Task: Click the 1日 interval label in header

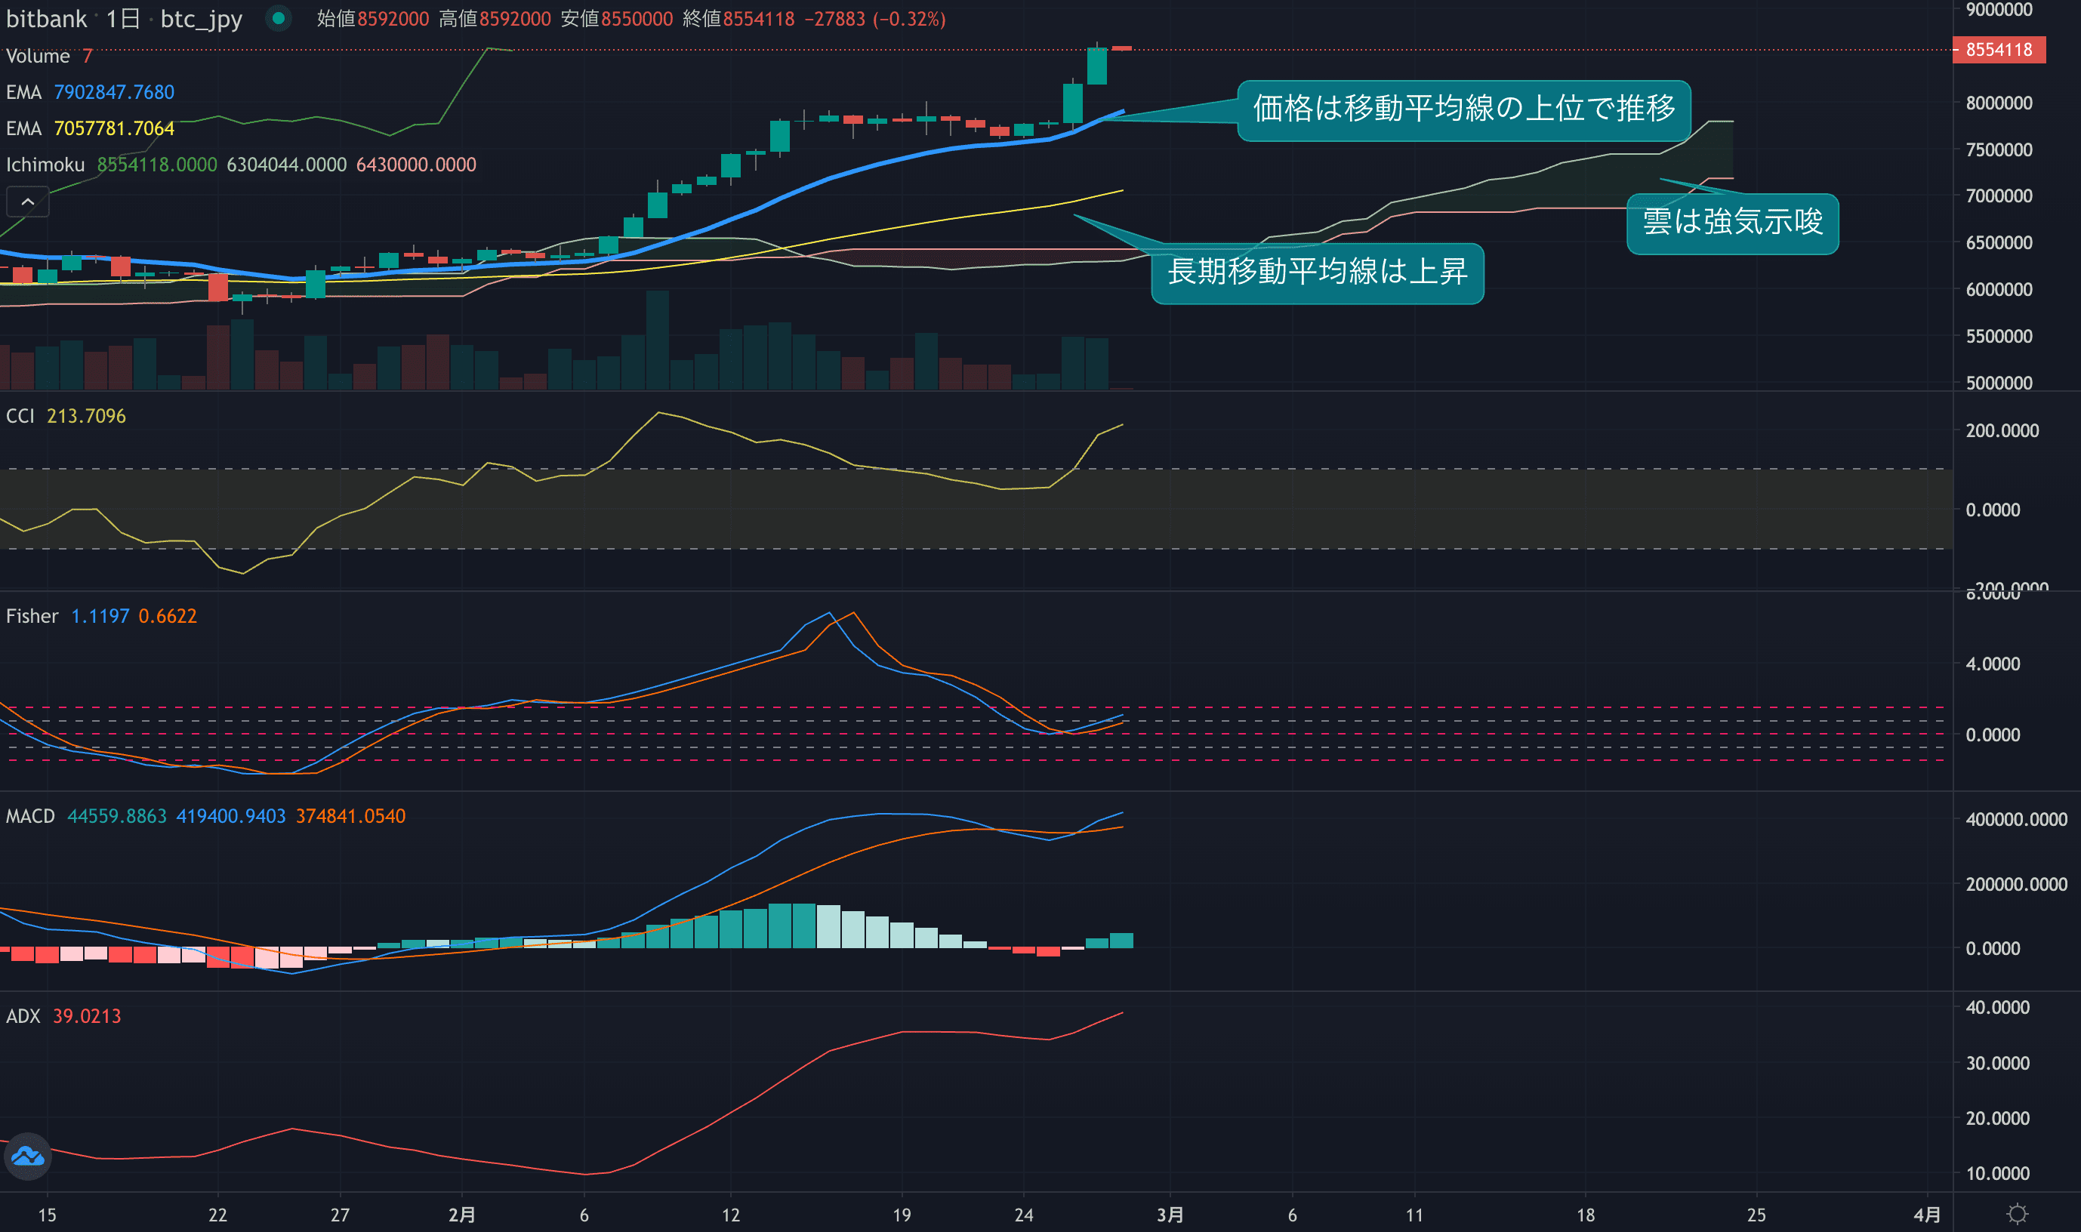Action: pos(123,18)
